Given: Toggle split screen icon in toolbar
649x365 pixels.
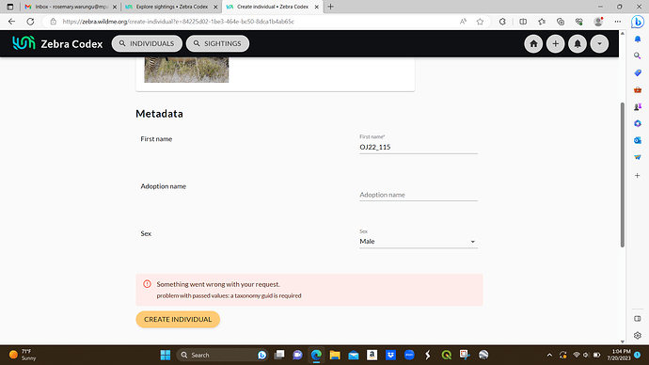Looking at the screenshot, I should 523,22.
